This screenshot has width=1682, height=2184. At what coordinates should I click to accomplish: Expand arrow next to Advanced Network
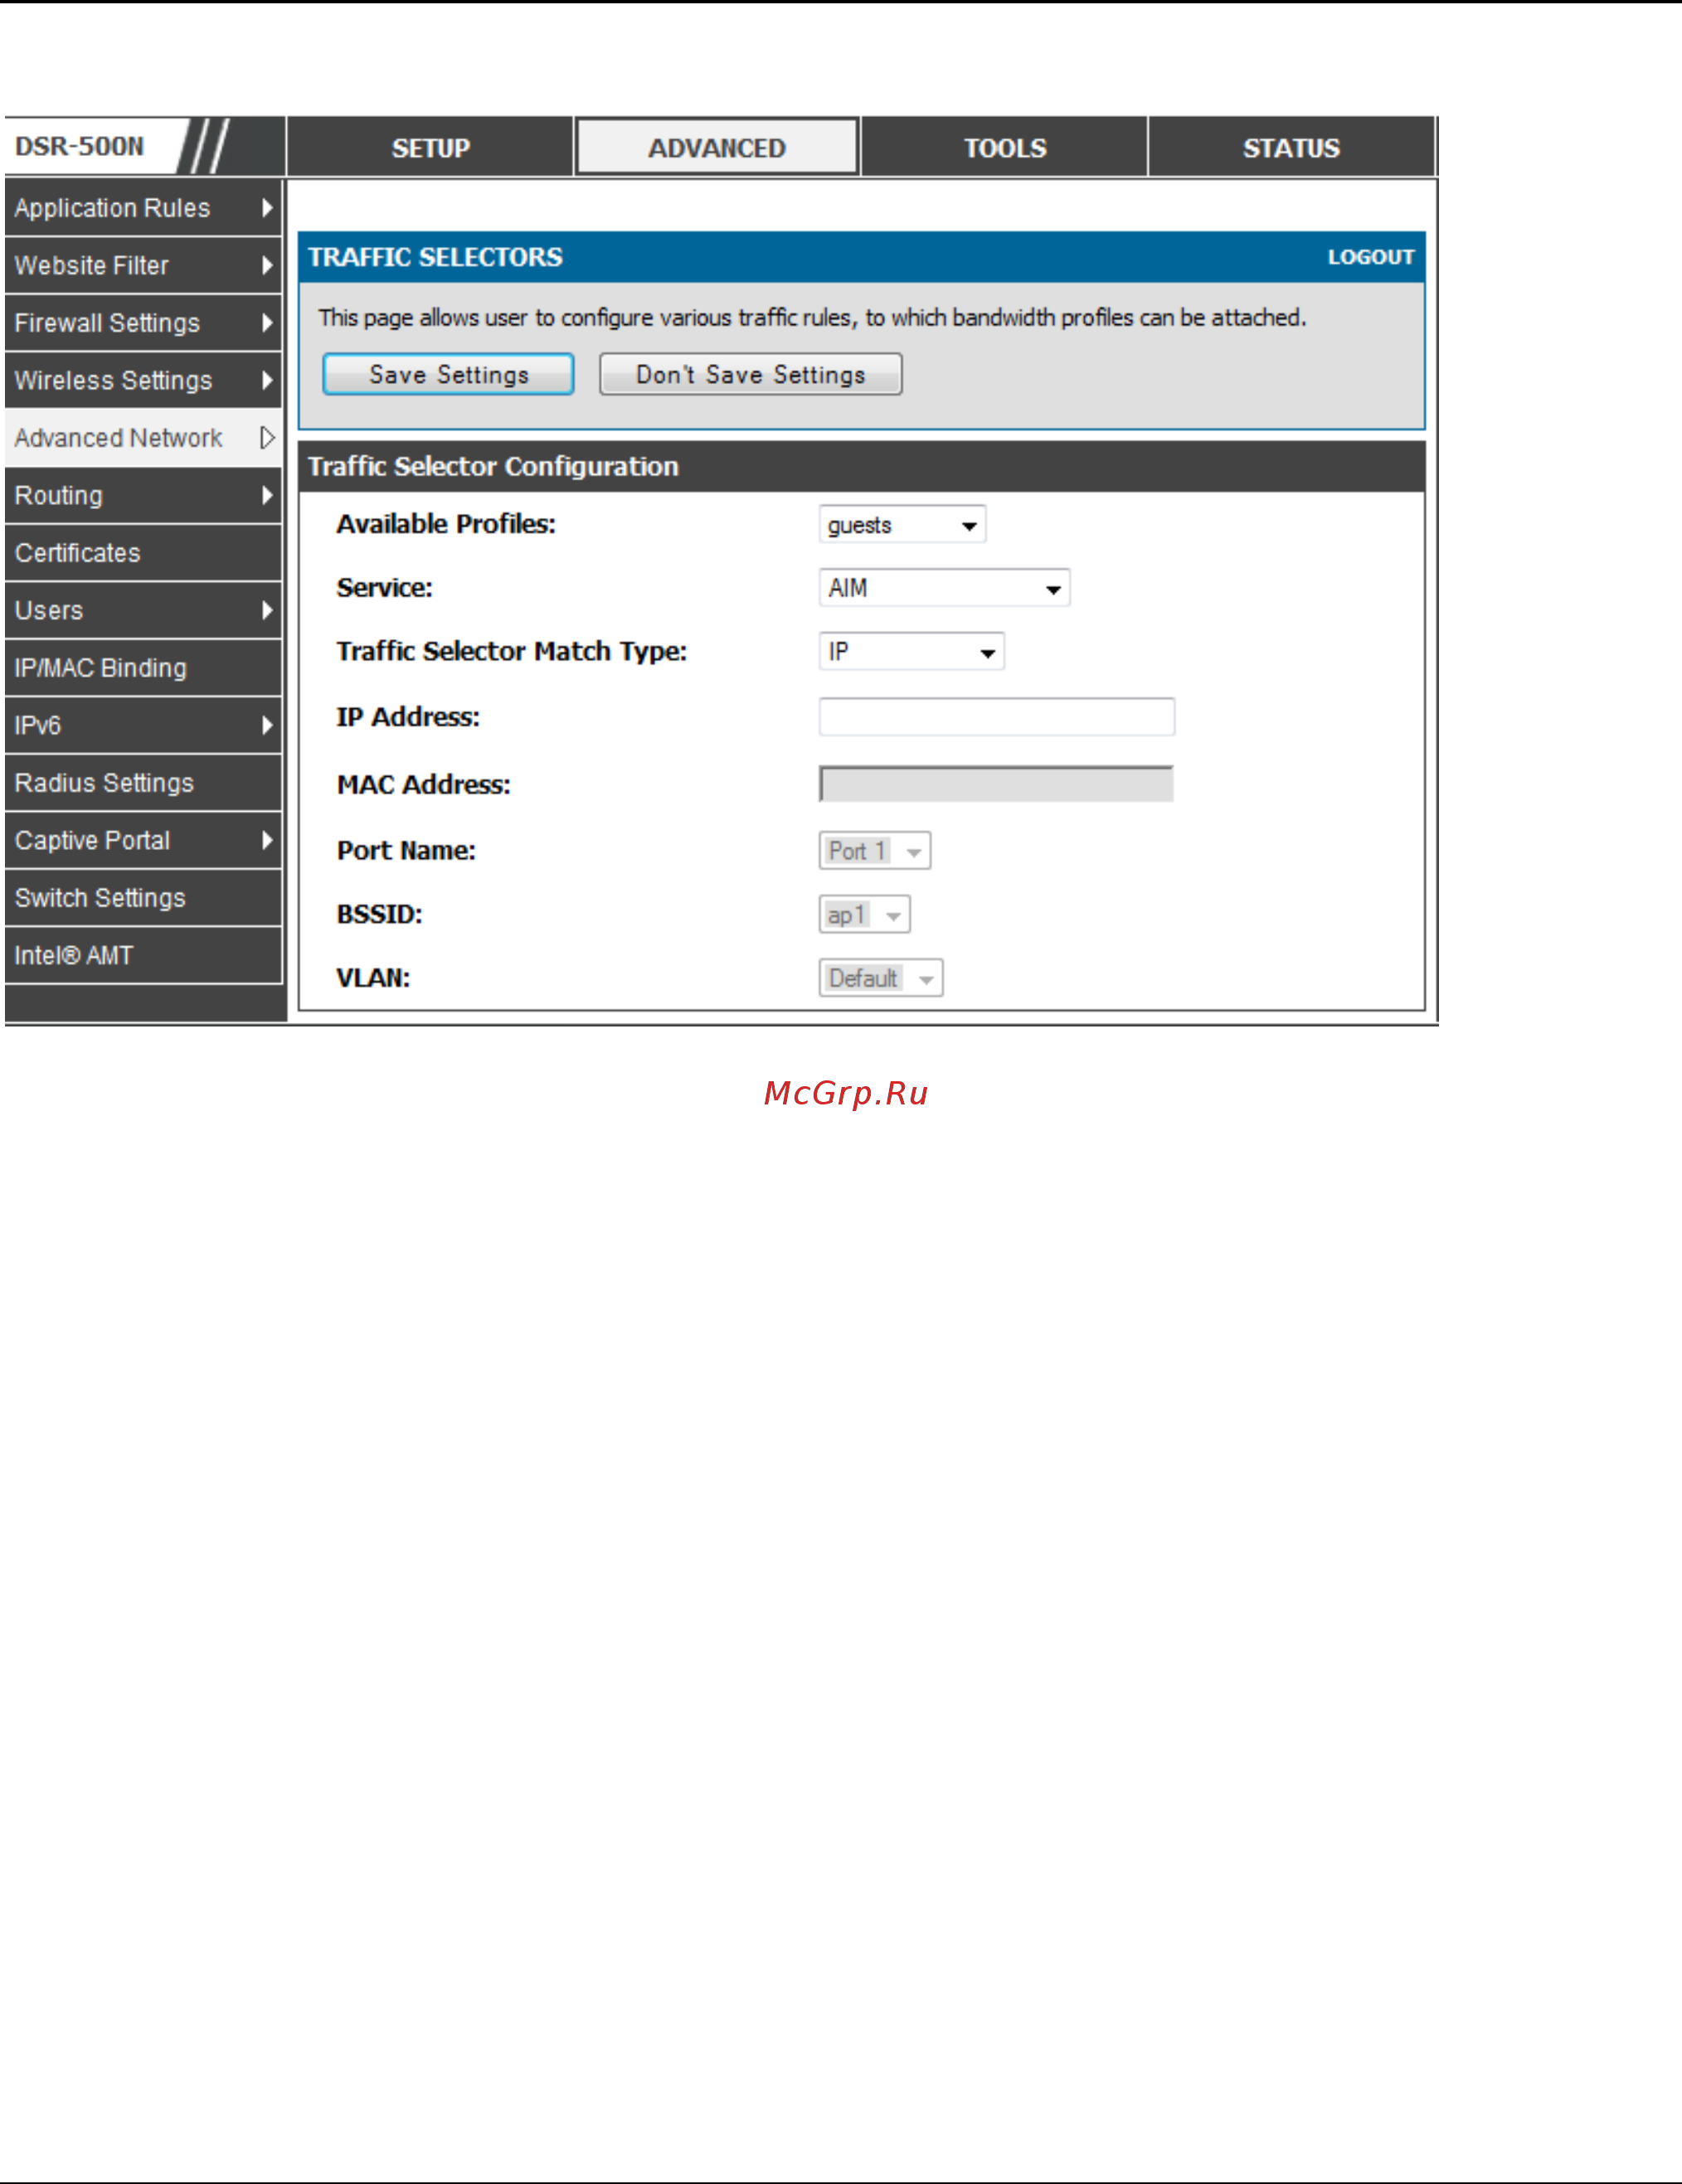tap(267, 438)
